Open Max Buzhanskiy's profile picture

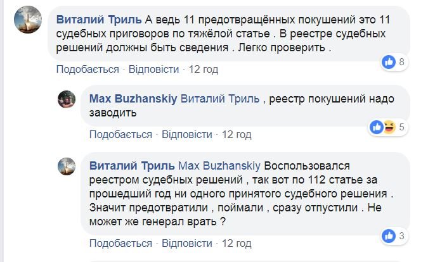click(x=67, y=99)
